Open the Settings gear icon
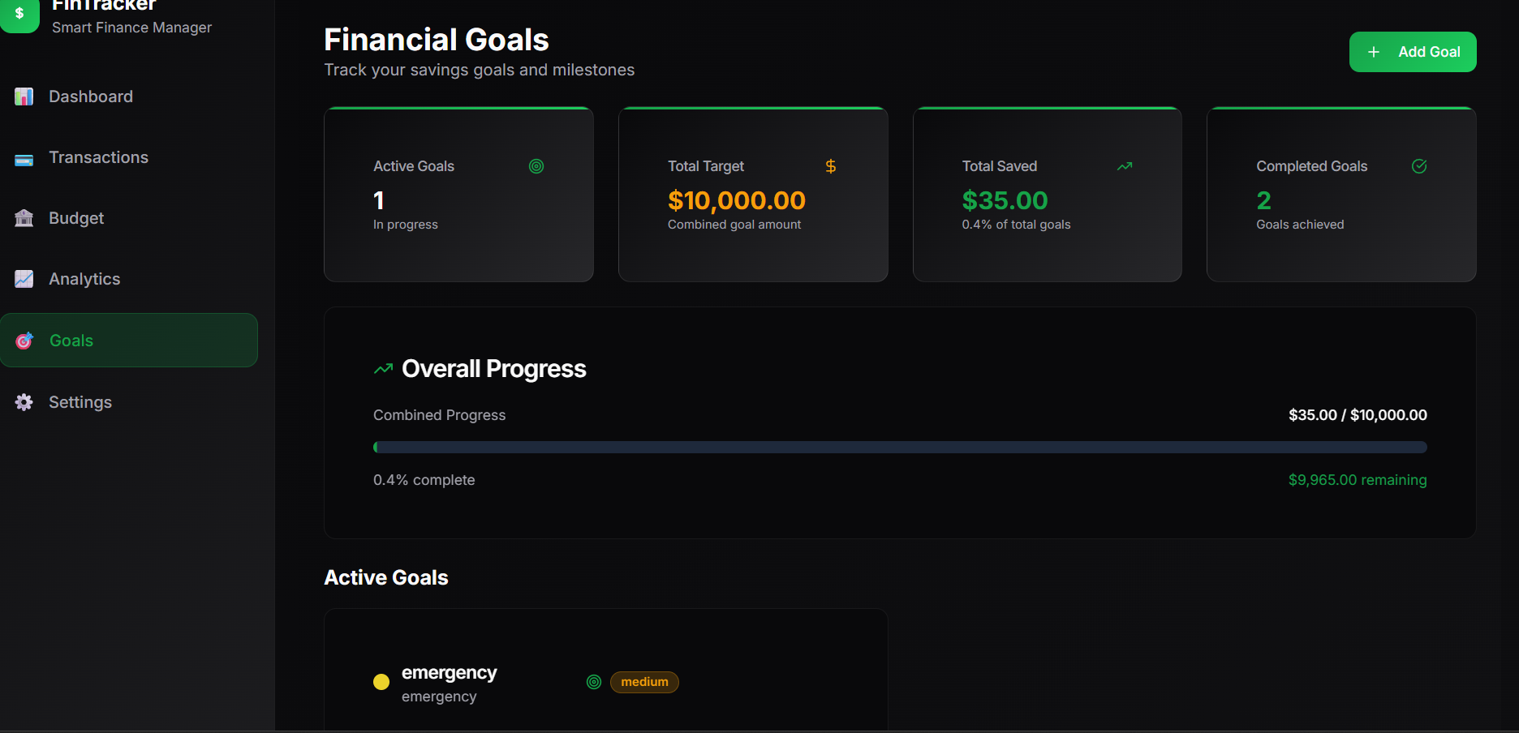This screenshot has height=733, width=1519. click(24, 402)
